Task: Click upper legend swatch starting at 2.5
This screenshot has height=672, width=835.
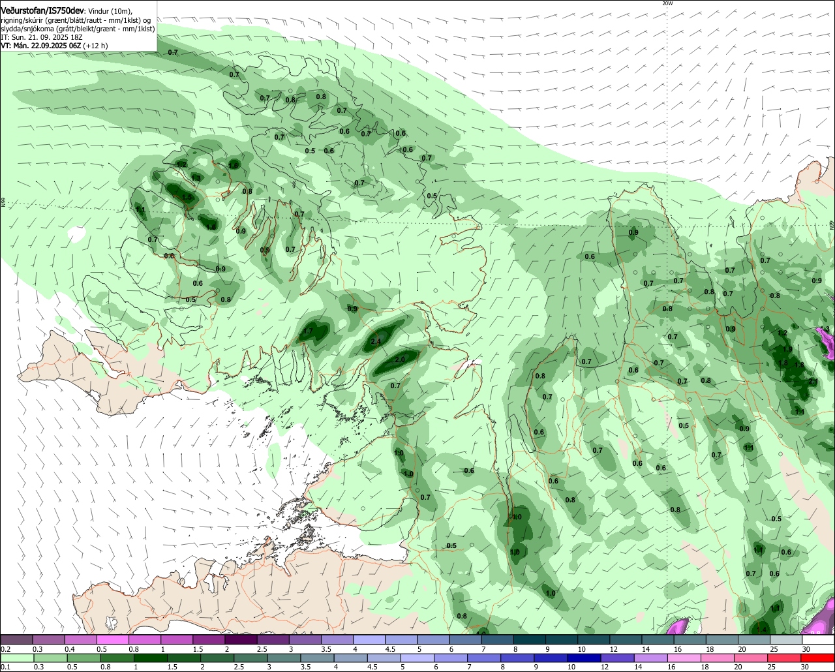Action: point(273,639)
